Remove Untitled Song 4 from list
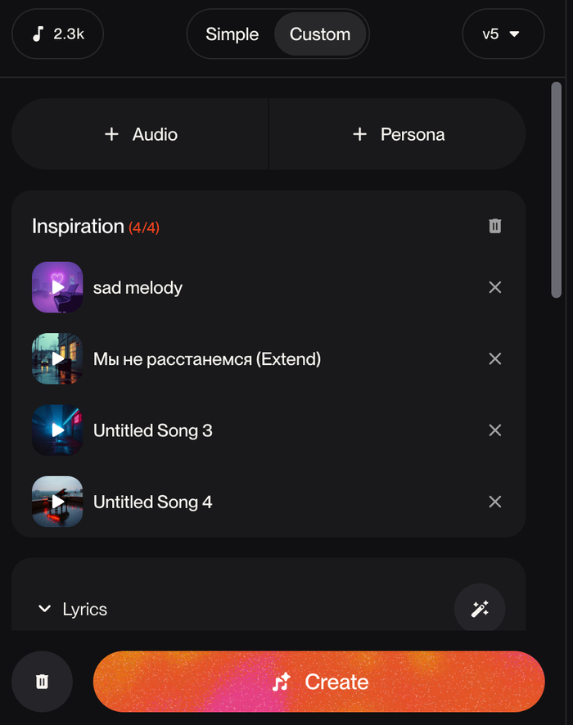 494,502
